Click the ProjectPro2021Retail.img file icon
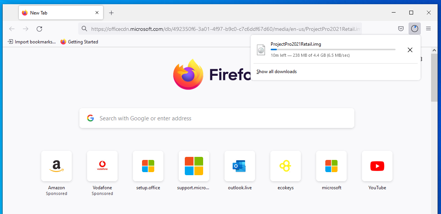 click(x=261, y=50)
